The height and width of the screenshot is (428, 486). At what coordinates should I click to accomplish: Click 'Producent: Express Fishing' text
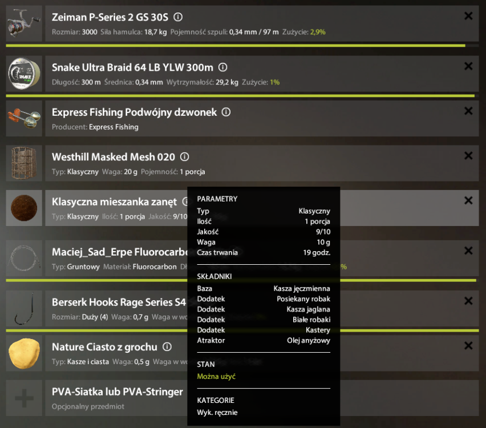pyautogui.click(x=95, y=127)
